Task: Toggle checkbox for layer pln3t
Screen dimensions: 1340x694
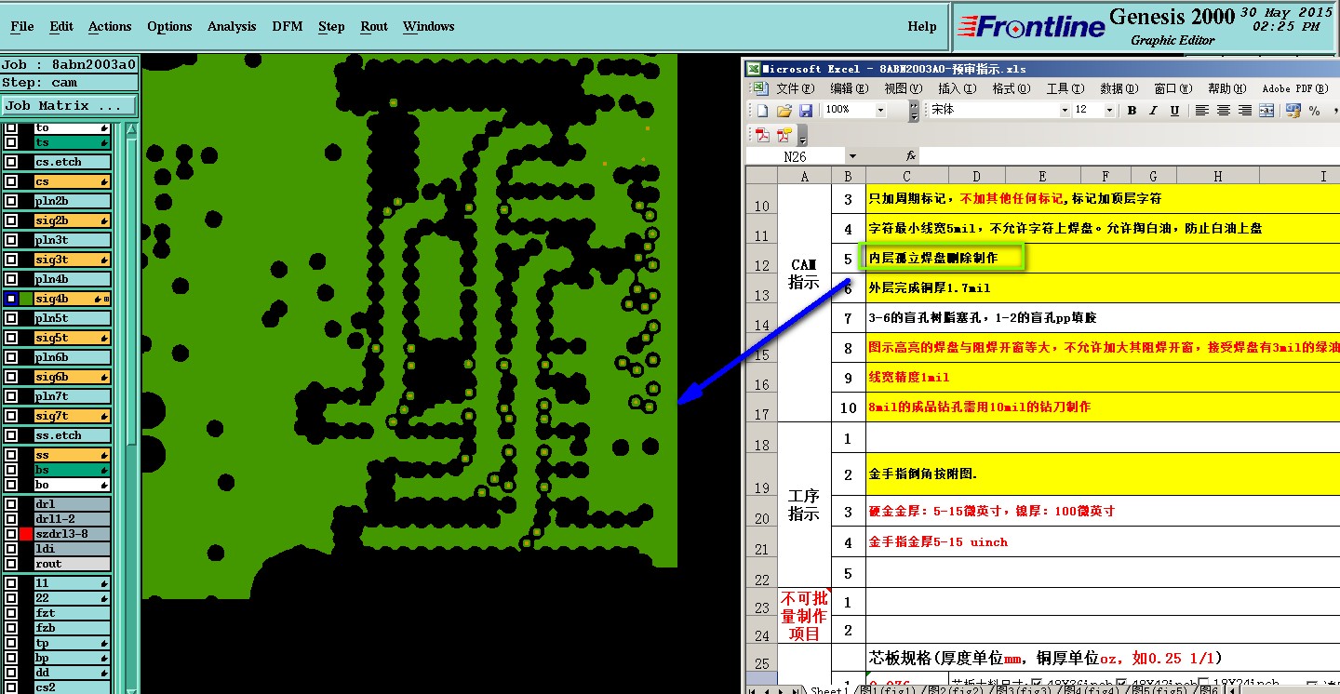Action: pyautogui.click(x=11, y=240)
